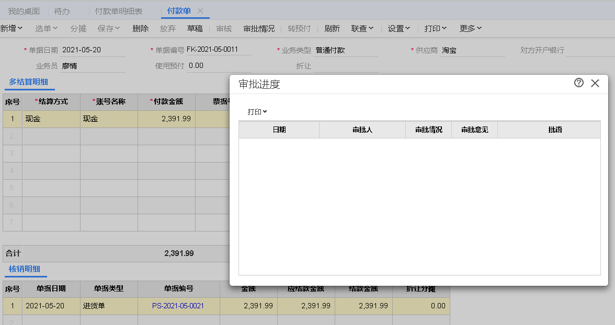
Task: Select the 现金 cell under 账号名称
Action: click(109, 119)
